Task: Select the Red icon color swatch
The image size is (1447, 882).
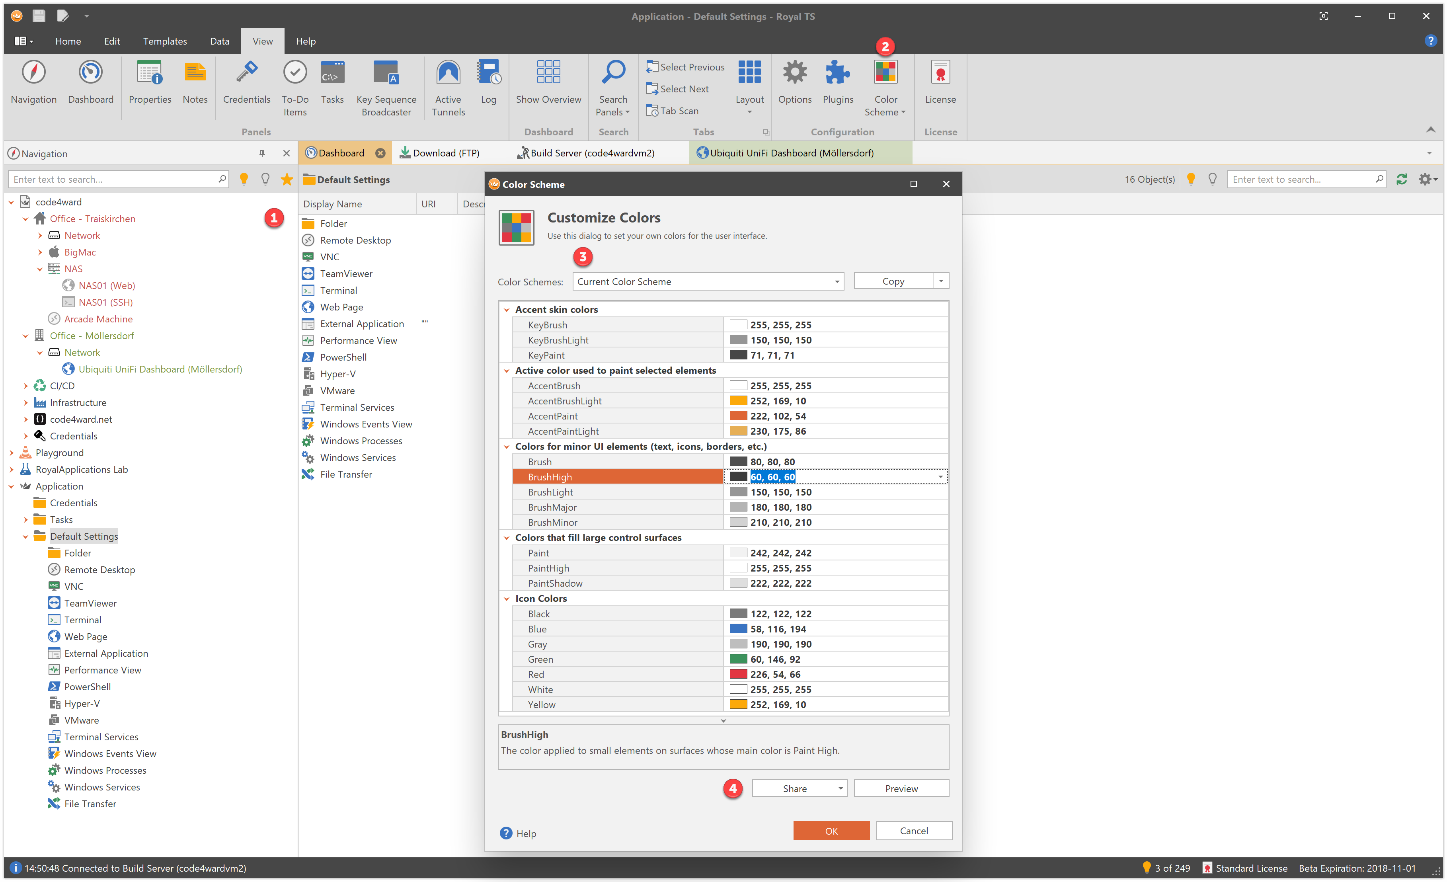Action: pos(738,674)
